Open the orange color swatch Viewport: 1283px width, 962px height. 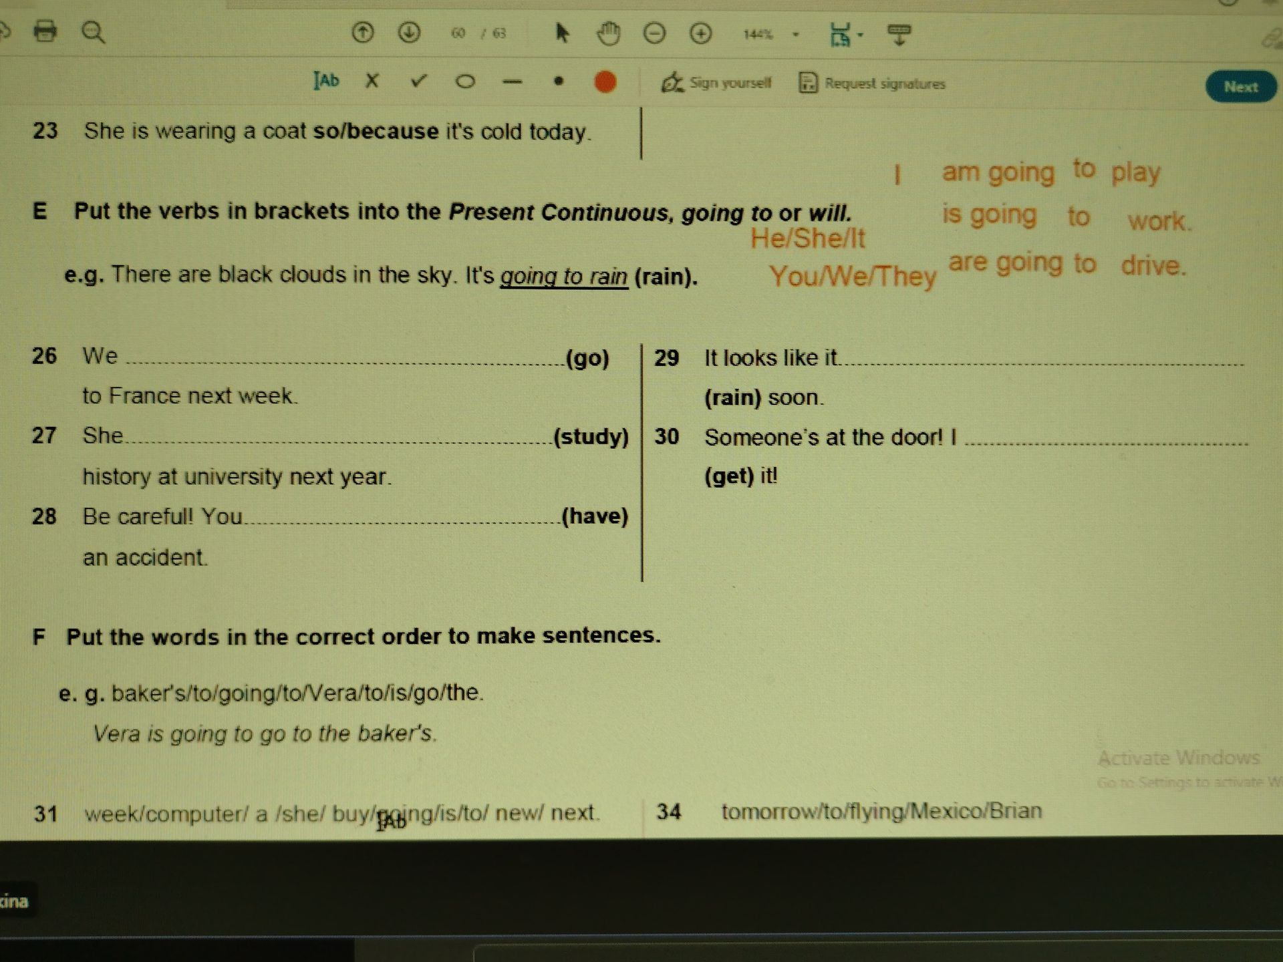point(605,82)
